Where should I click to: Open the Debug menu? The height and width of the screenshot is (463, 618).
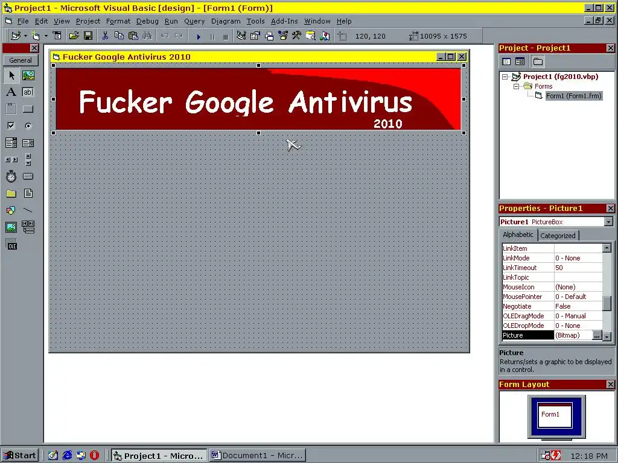tap(147, 21)
